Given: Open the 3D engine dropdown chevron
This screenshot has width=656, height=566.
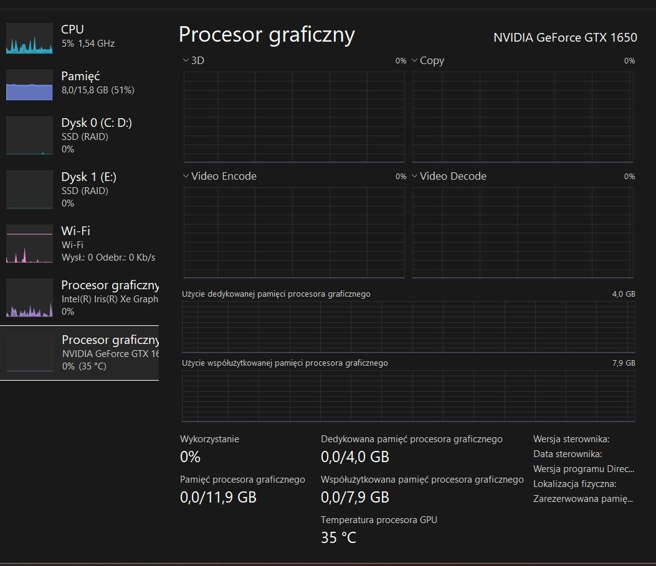Looking at the screenshot, I should tap(186, 60).
